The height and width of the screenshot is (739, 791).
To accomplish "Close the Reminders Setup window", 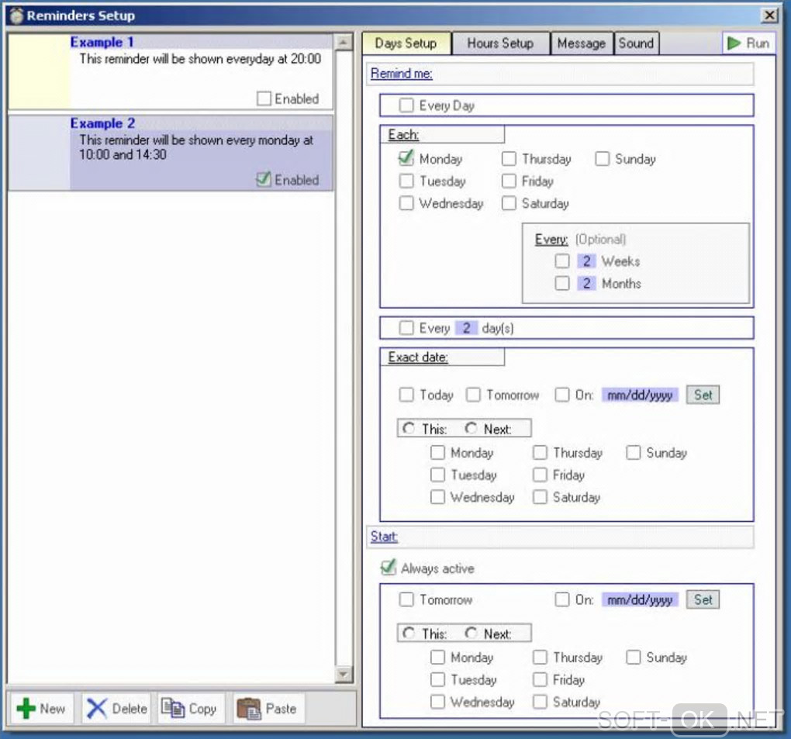I will (770, 16).
